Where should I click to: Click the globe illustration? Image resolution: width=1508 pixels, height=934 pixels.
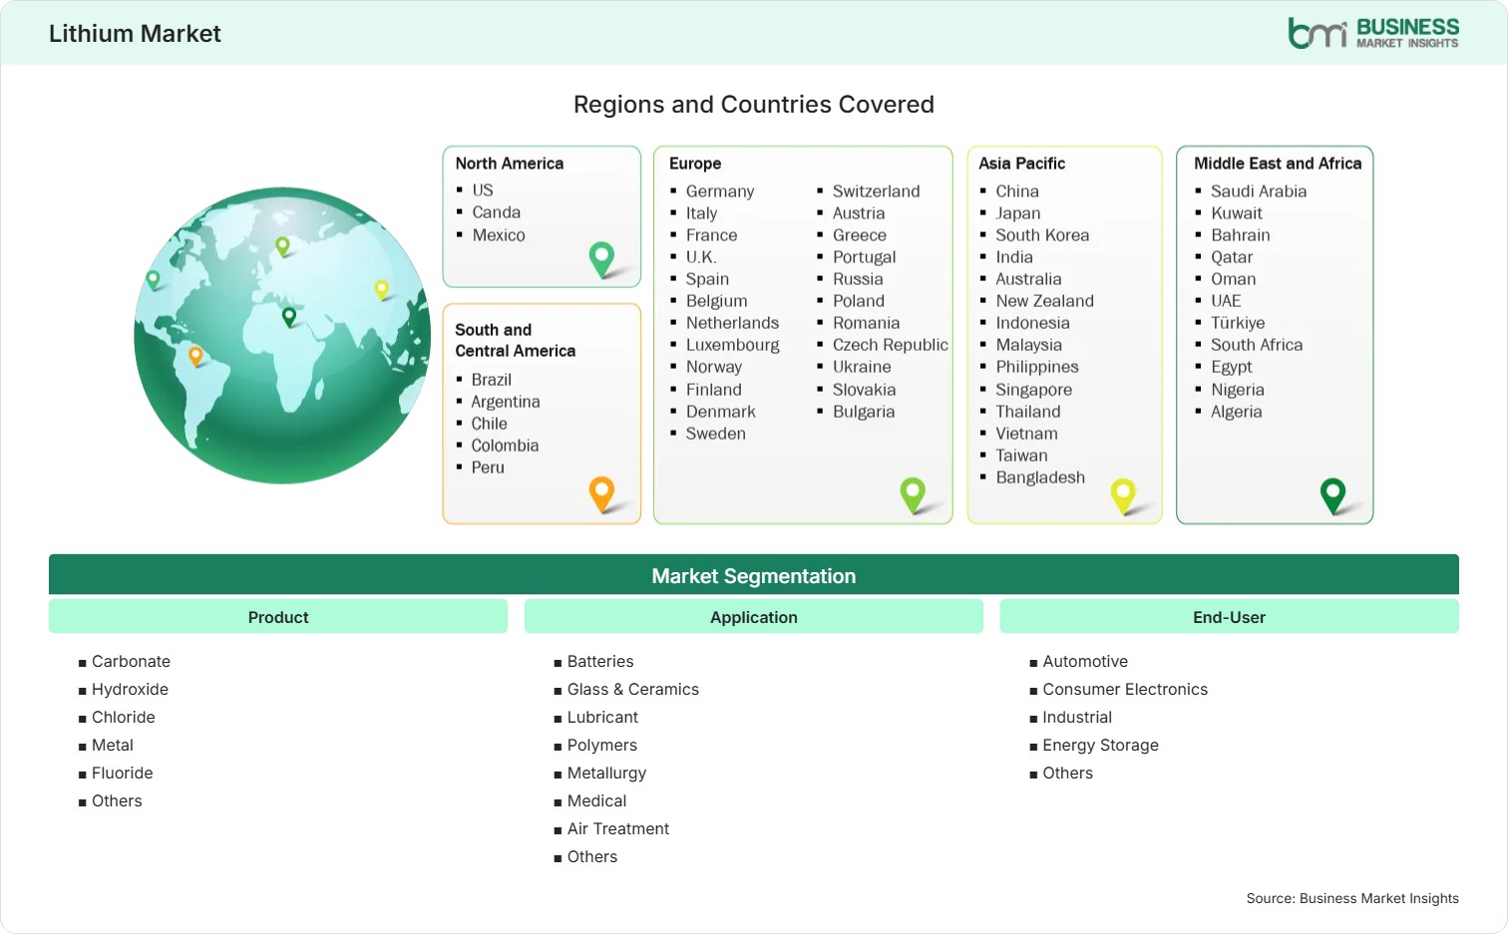(282, 336)
